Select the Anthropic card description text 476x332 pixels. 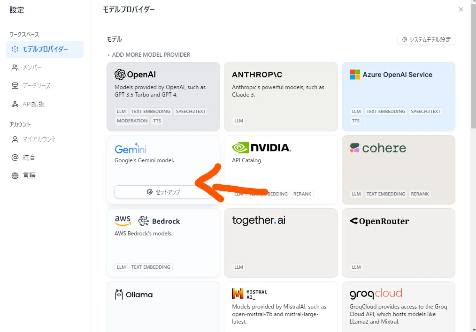(x=278, y=91)
